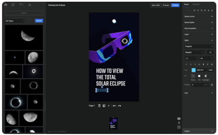This screenshot has width=218, height=135.
Task: Open the Poppins font family dropdown
Action: tap(199, 46)
